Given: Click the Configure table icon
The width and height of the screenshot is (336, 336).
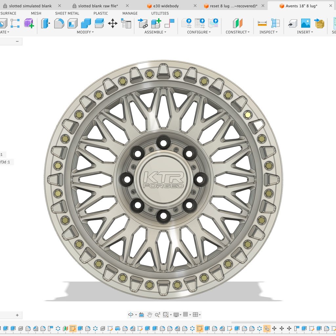Looking at the screenshot, I should point(200,23).
